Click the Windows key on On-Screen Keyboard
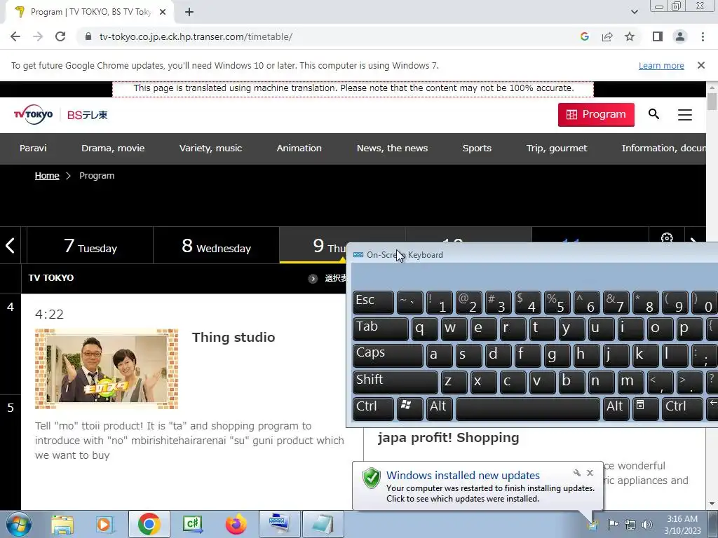Screen dimensions: 718x538 tap(409, 408)
